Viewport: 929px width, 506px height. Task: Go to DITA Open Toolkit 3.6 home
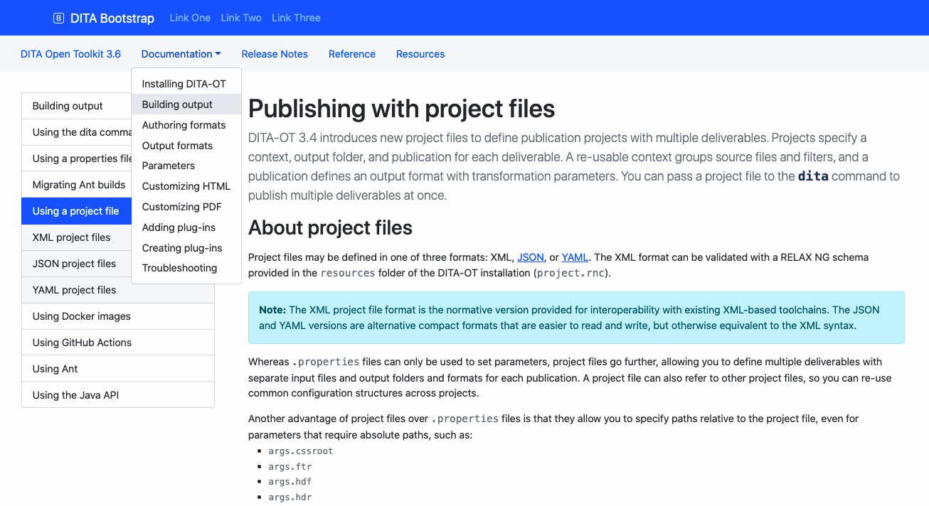70,54
